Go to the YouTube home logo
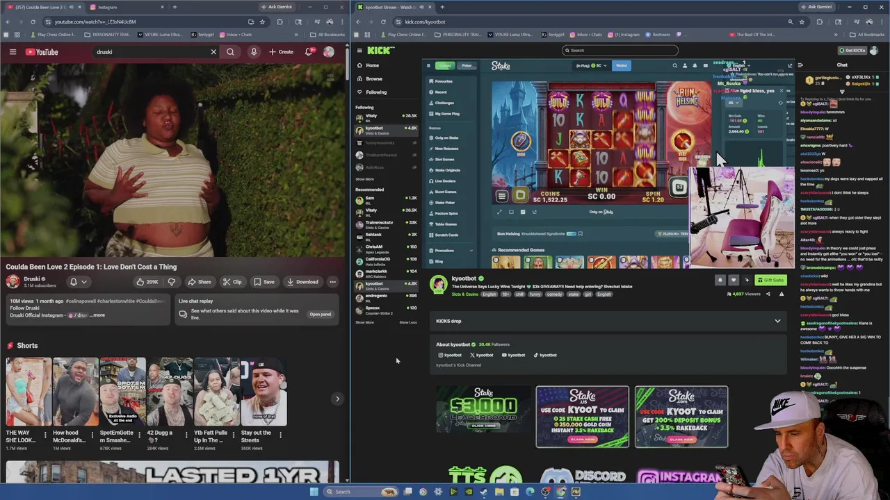The width and height of the screenshot is (890, 500). tap(42, 52)
